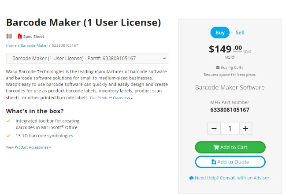Increase quantity with the plus button
282x194 pixels.
245,128
